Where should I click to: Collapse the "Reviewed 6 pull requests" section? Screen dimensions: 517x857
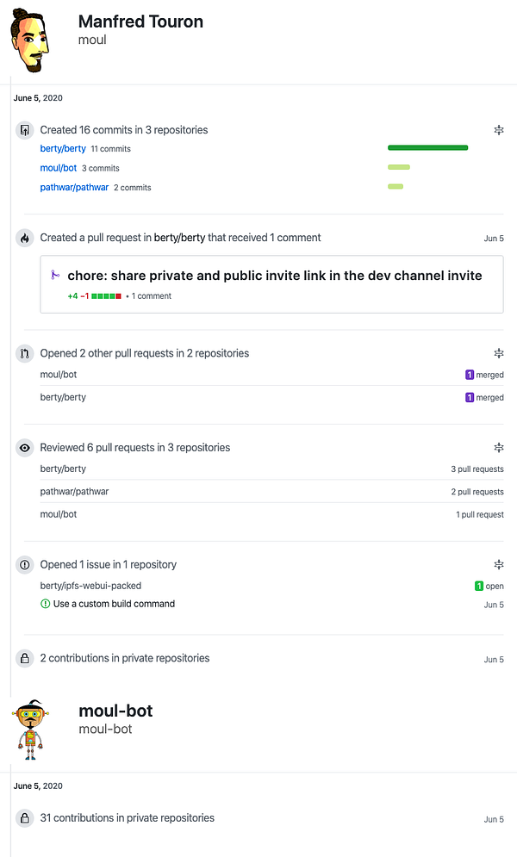click(498, 448)
